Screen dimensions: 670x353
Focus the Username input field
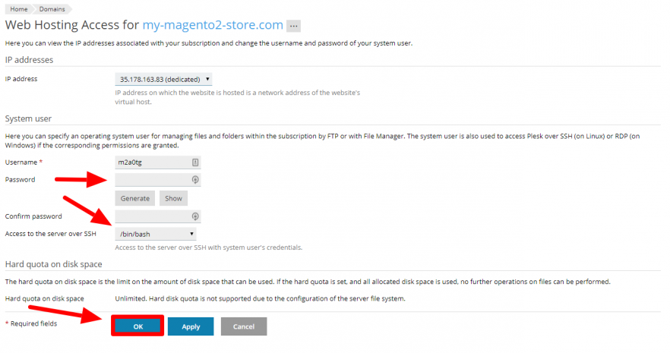click(158, 162)
